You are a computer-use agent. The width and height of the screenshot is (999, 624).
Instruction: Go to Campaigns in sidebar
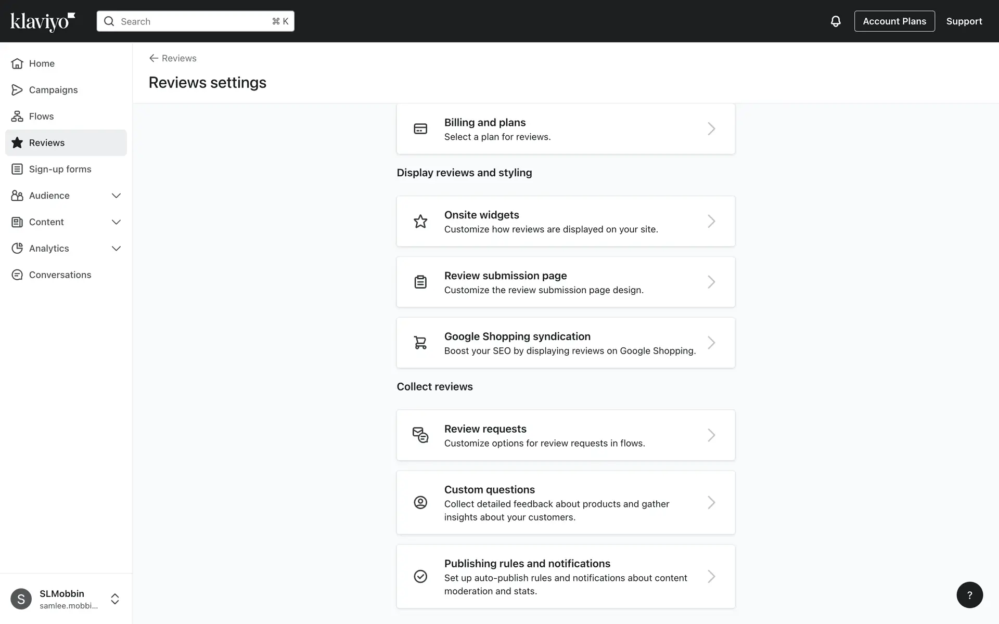coord(53,90)
